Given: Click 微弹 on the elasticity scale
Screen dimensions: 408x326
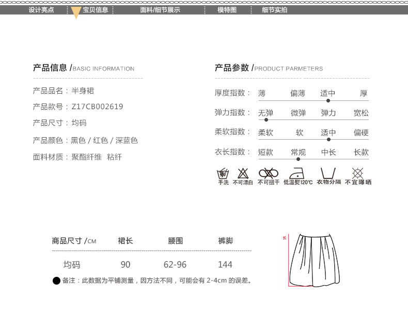Looking at the screenshot, I should click(298, 113).
